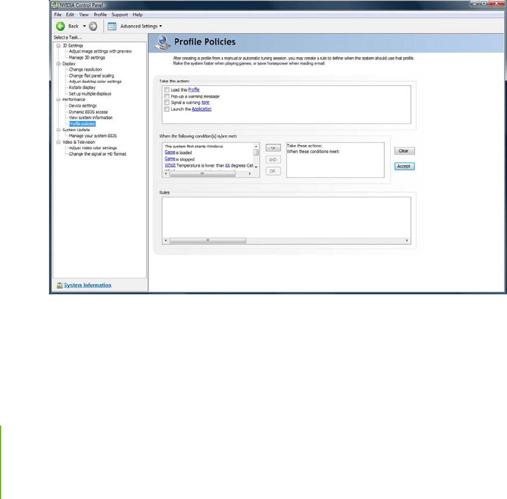
Task: Click the OR button
Action: [x=273, y=171]
